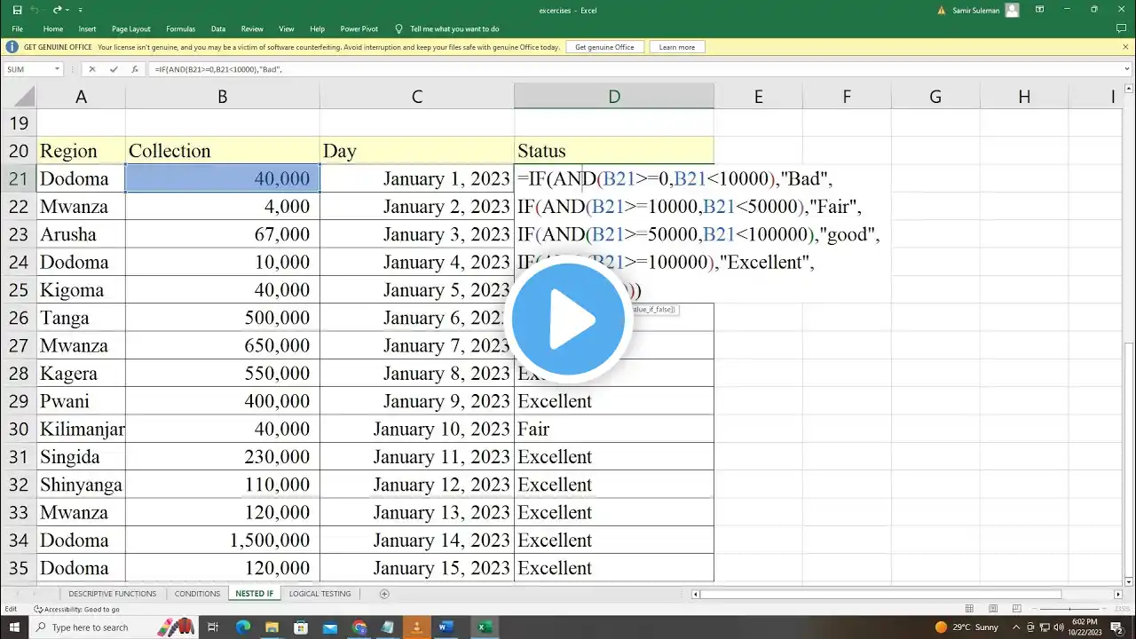Click the Samir Suleman account avatar
Screen dimensions: 1136x639
[1013, 10]
